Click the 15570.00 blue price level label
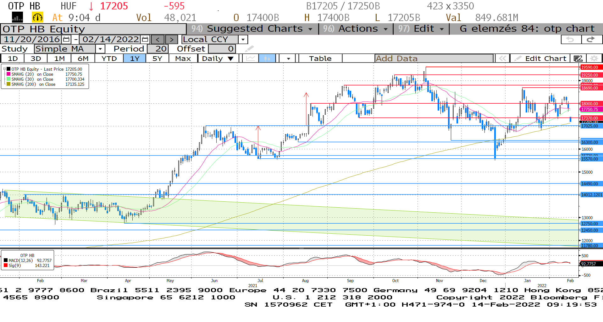This screenshot has width=603, height=322. point(591,159)
